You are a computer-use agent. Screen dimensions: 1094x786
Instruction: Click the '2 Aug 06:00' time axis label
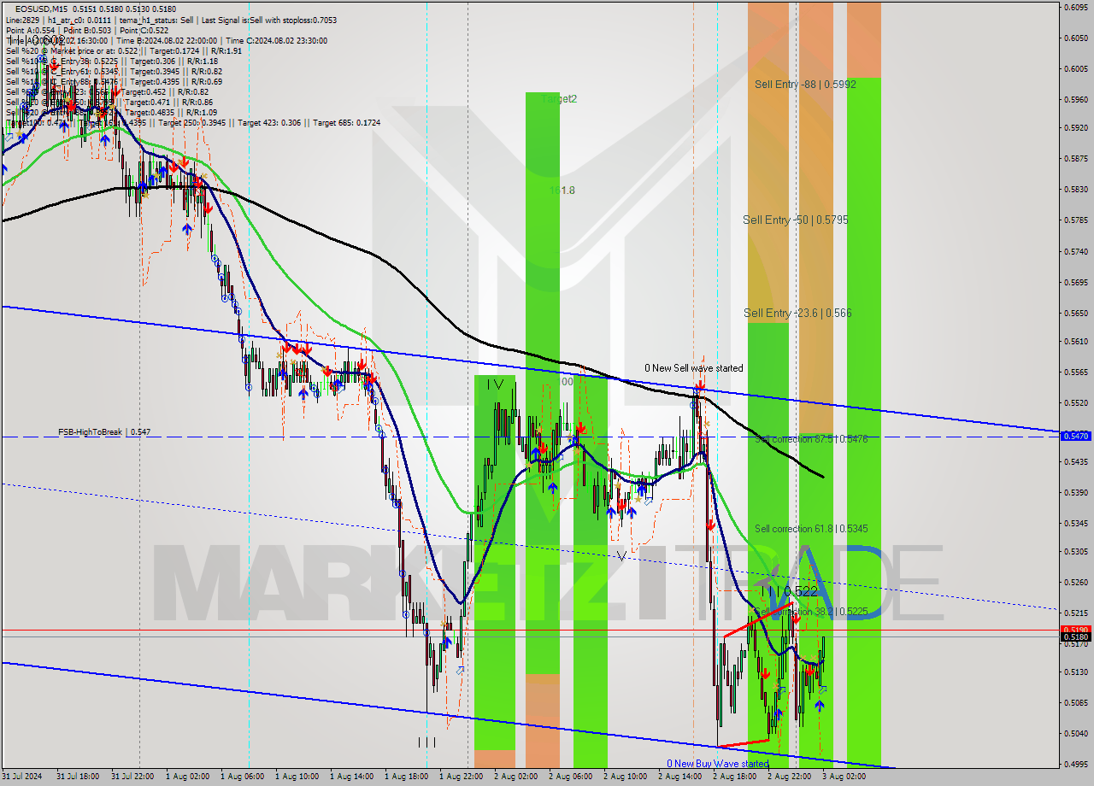point(572,777)
